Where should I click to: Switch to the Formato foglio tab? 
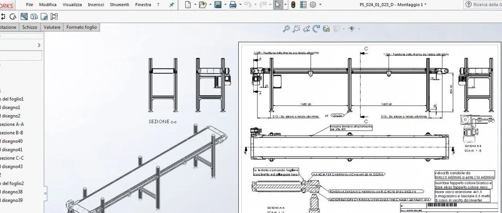[x=82, y=27]
